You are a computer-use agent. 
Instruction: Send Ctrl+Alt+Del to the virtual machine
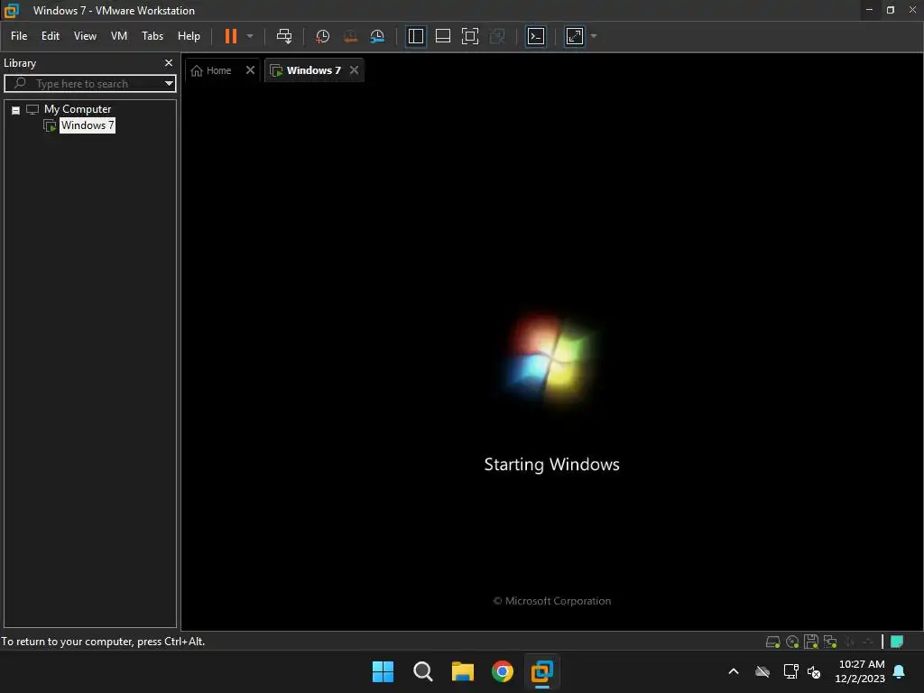pyautogui.click(x=284, y=36)
